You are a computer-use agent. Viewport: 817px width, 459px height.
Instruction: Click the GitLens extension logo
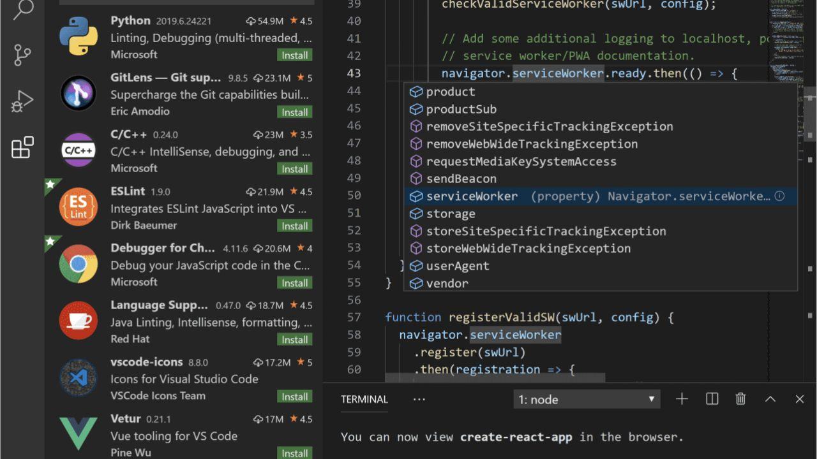tap(78, 93)
